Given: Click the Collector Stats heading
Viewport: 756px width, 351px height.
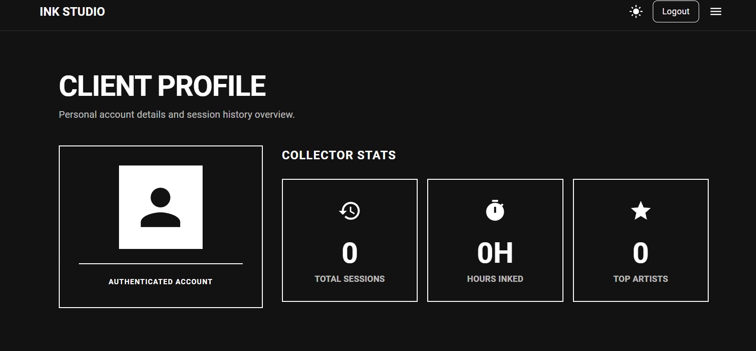Looking at the screenshot, I should coord(338,155).
